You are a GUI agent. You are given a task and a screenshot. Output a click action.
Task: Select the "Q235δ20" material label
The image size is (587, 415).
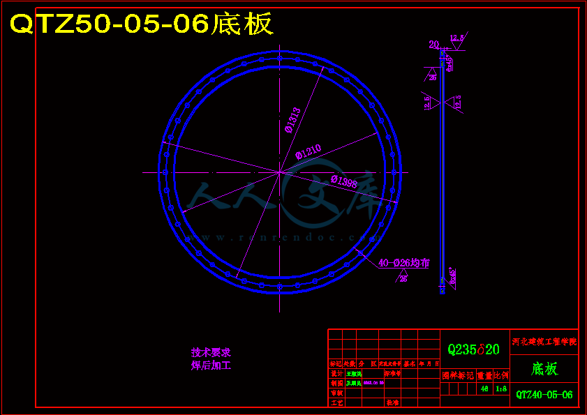(x=473, y=349)
